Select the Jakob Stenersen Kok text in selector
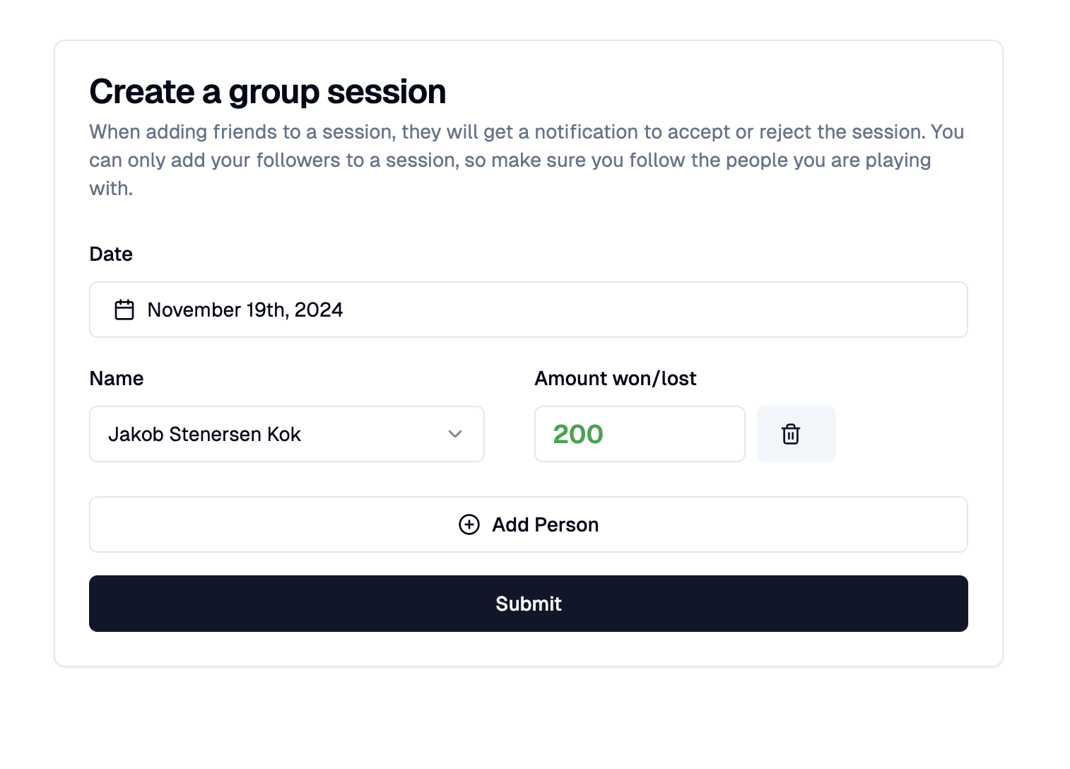Viewport: 1070px width, 769px height. click(x=204, y=434)
